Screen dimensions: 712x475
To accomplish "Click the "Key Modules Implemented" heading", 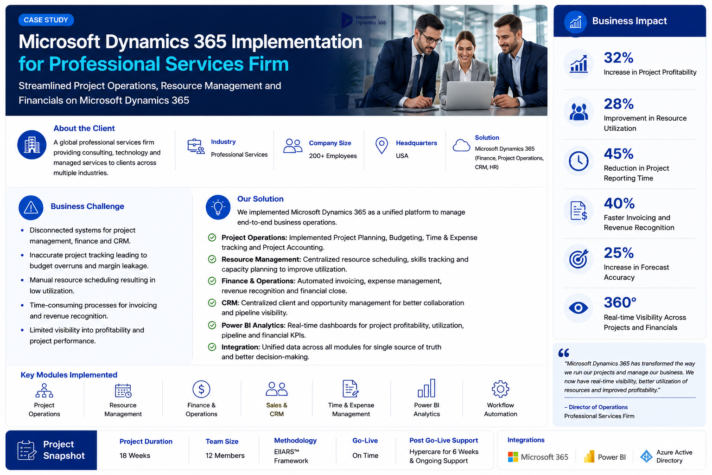I will click(69, 375).
